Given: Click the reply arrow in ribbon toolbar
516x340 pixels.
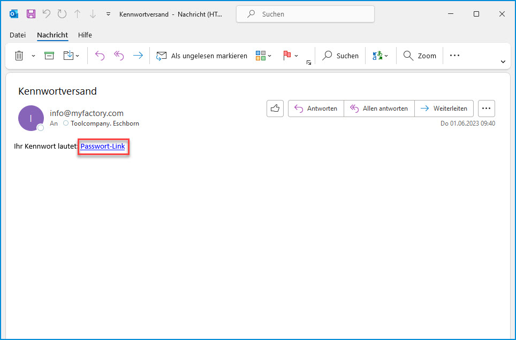Looking at the screenshot, I should tap(100, 56).
